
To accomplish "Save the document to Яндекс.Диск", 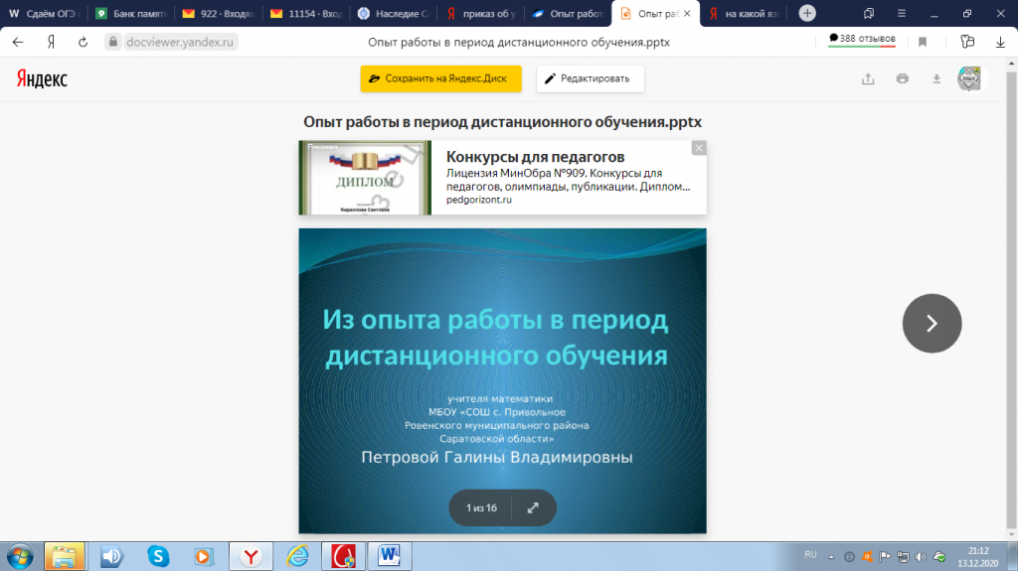I will pyautogui.click(x=440, y=78).
